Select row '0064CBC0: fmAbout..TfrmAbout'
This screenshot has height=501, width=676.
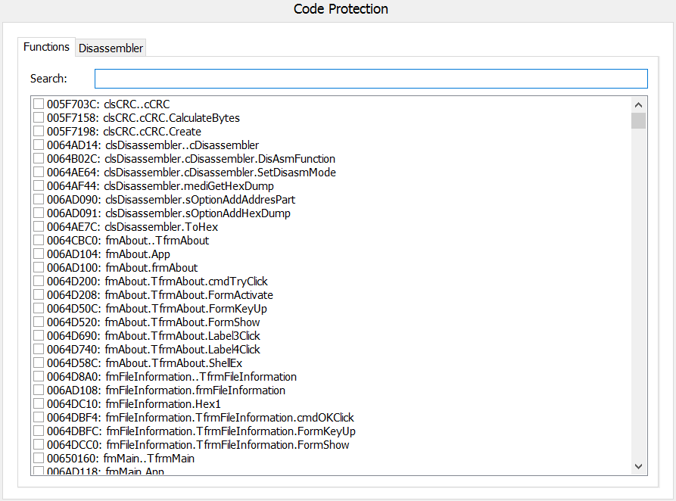tap(128, 240)
